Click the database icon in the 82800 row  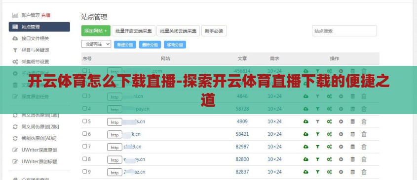(x=353, y=159)
